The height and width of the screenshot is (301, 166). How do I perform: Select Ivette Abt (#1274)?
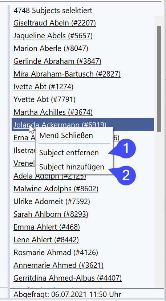click(43, 87)
